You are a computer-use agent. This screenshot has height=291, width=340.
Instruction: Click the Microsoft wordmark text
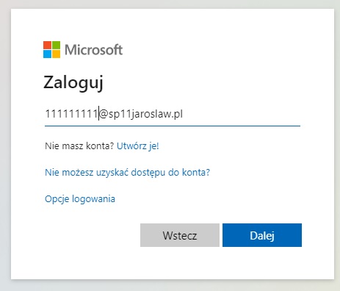(93, 50)
